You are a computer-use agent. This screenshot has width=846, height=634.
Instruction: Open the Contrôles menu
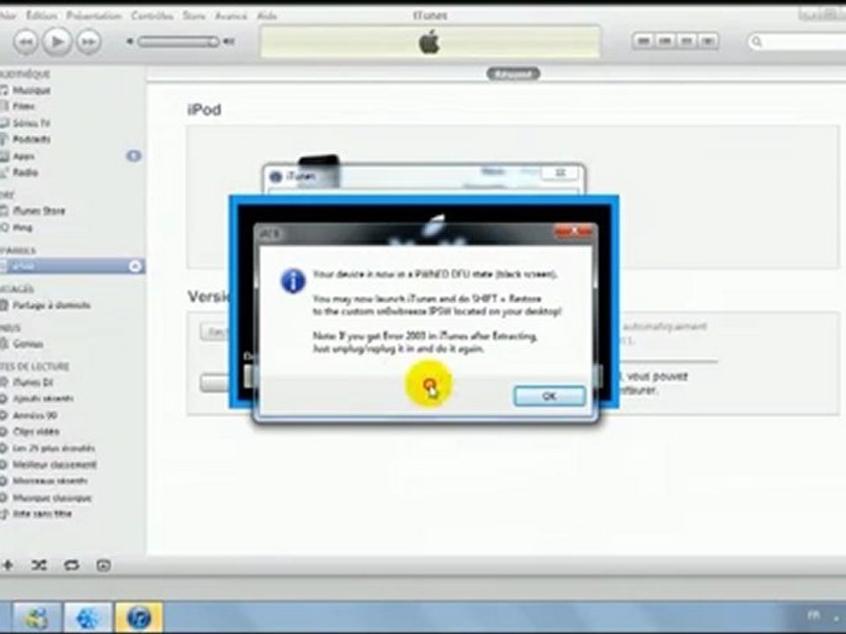pos(152,16)
